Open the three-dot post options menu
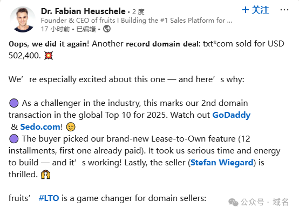The height and width of the screenshot is (214, 299). click(x=284, y=10)
